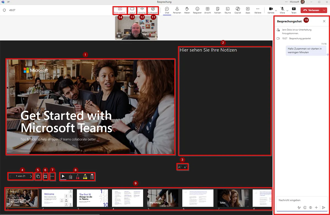Select the eraser annotation tool
Image resolution: width=330 pixels, height=215 pixels.
tap(92, 176)
